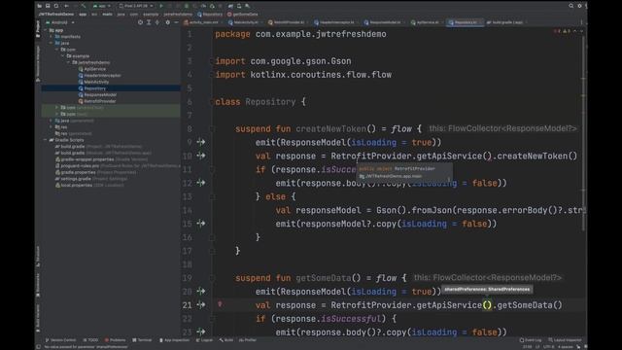Collapse the app module tree node
The width and height of the screenshot is (622, 350).
46,30
